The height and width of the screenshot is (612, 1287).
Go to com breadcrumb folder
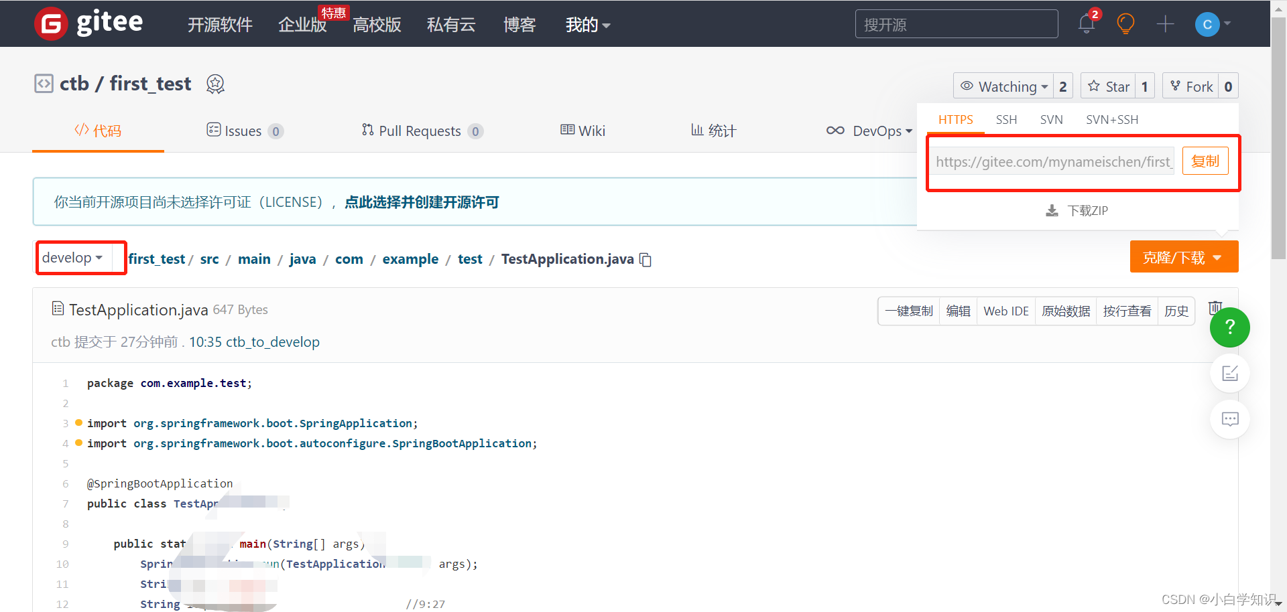(349, 259)
